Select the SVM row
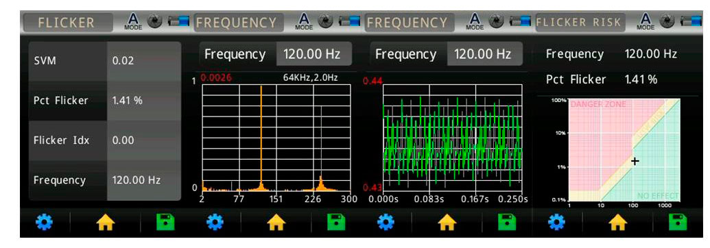 [x=104, y=62]
